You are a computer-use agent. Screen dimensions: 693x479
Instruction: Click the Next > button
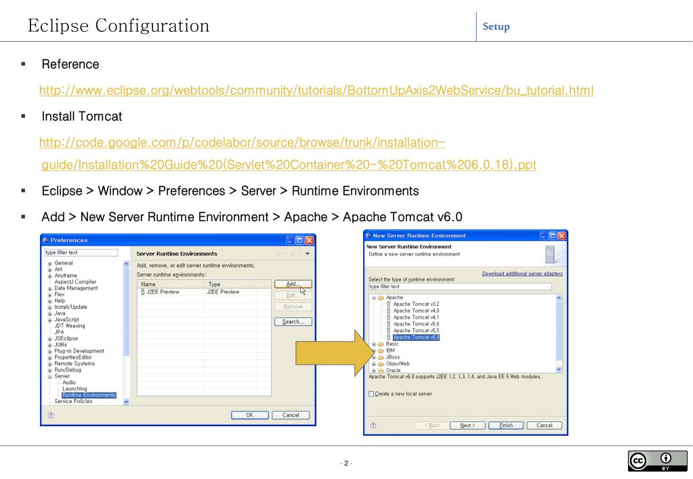point(467,426)
